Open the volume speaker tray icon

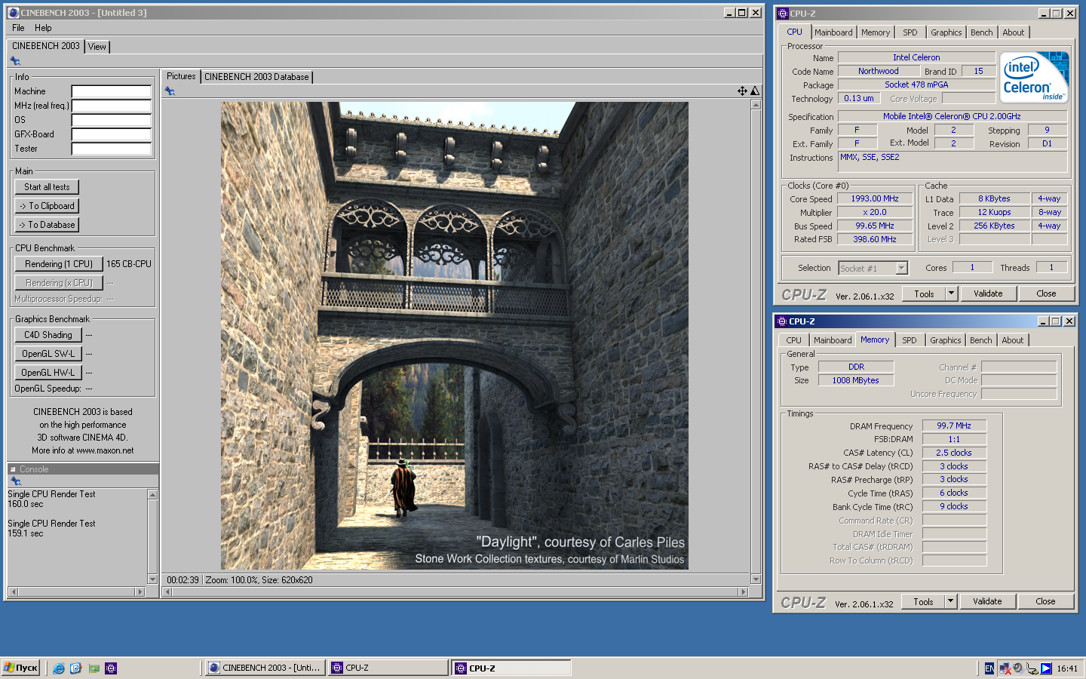[1018, 668]
